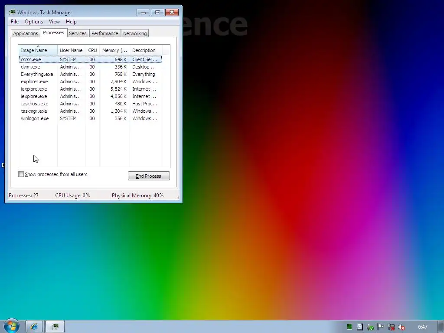This screenshot has width=444, height=333.
Task: Select the iexplore.exe row using 4,056 K
Action: click(90, 96)
